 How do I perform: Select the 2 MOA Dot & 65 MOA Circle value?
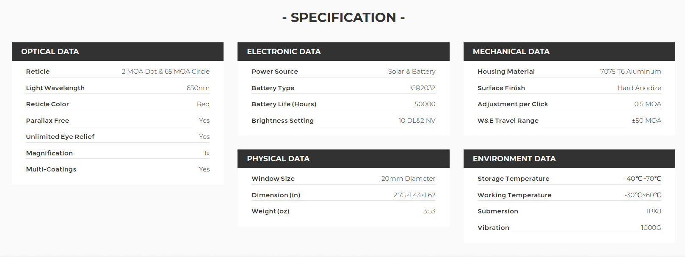pyautogui.click(x=166, y=72)
